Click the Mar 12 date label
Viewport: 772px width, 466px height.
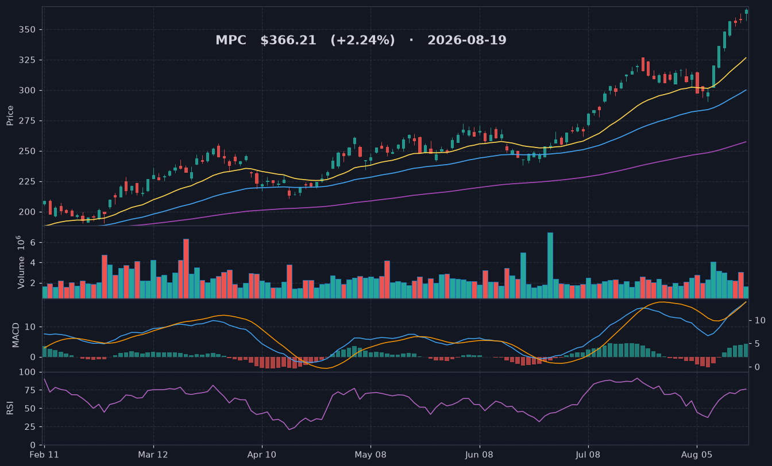coord(153,455)
